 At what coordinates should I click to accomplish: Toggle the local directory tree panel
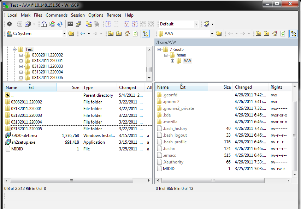click(146, 34)
